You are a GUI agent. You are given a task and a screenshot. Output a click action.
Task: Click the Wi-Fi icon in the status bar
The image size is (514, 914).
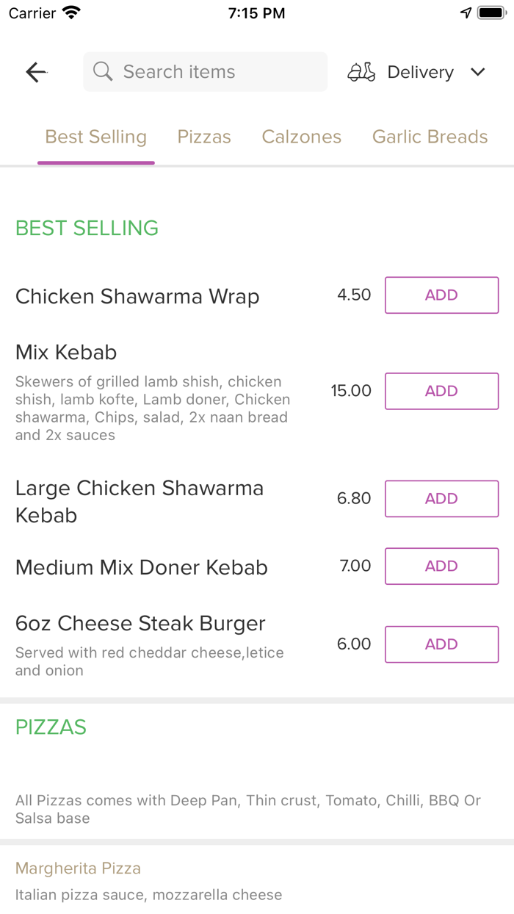click(69, 12)
